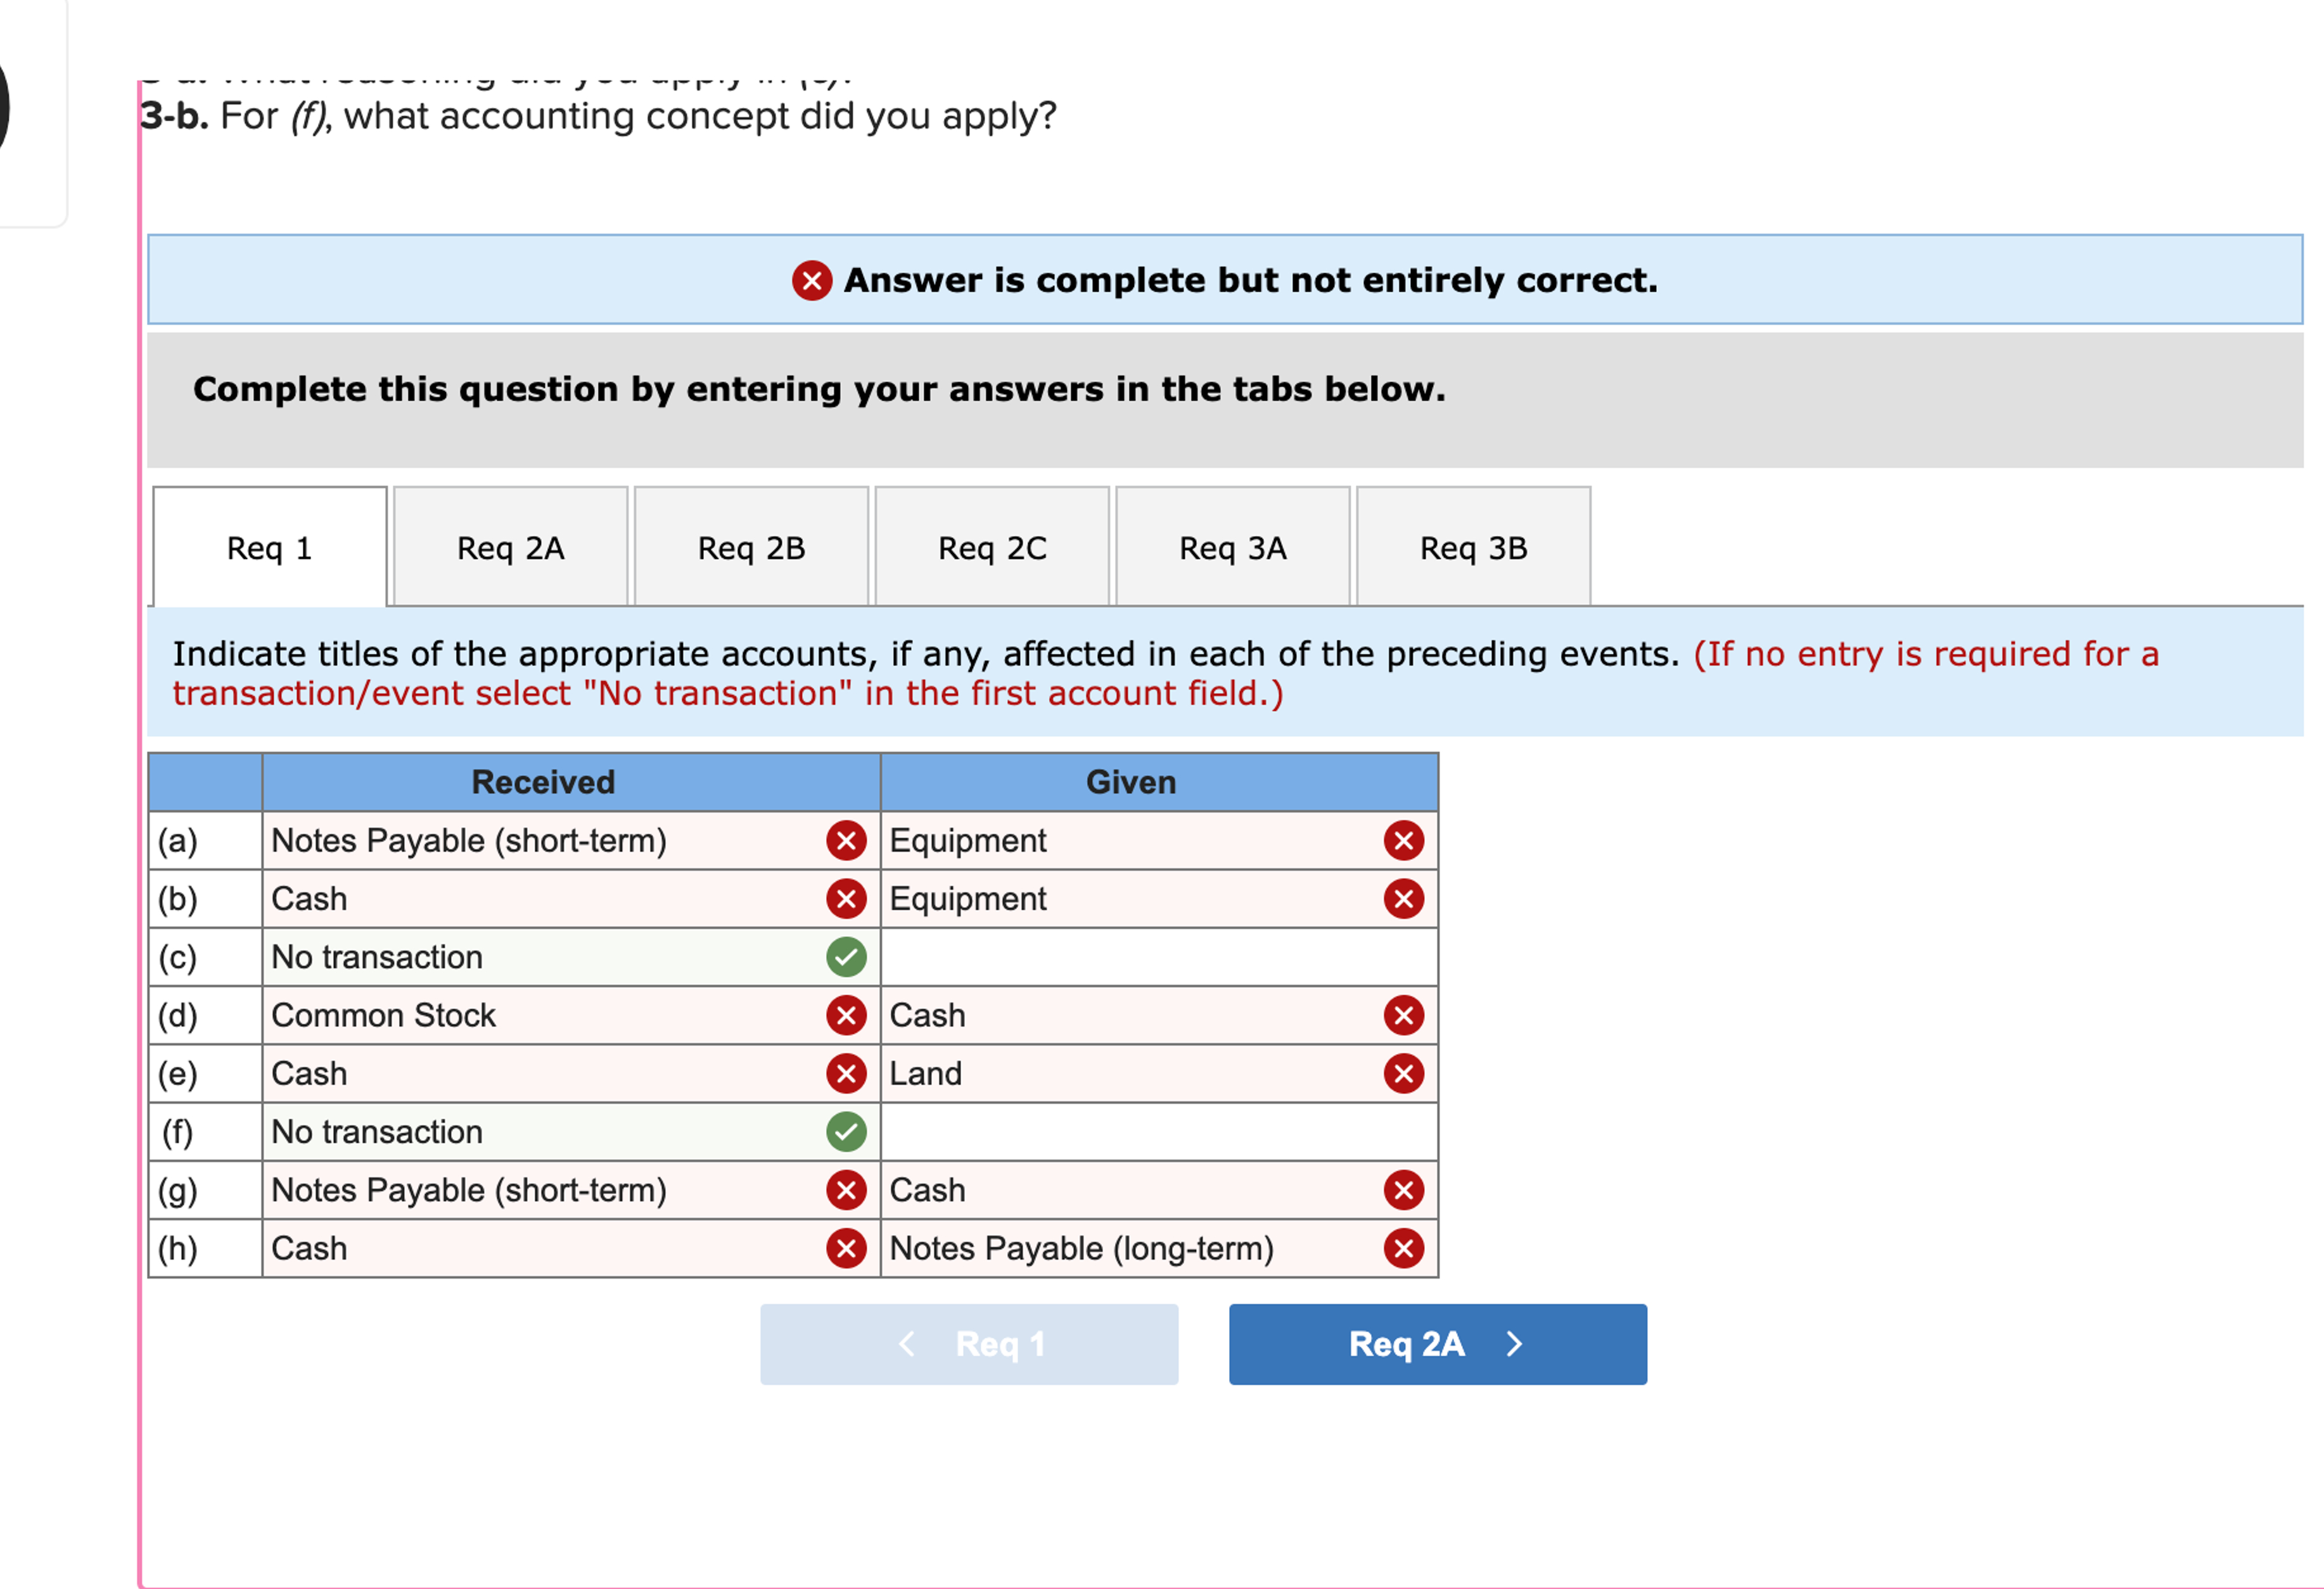Click the red X beside Notes Payable in row (a)

tap(845, 840)
